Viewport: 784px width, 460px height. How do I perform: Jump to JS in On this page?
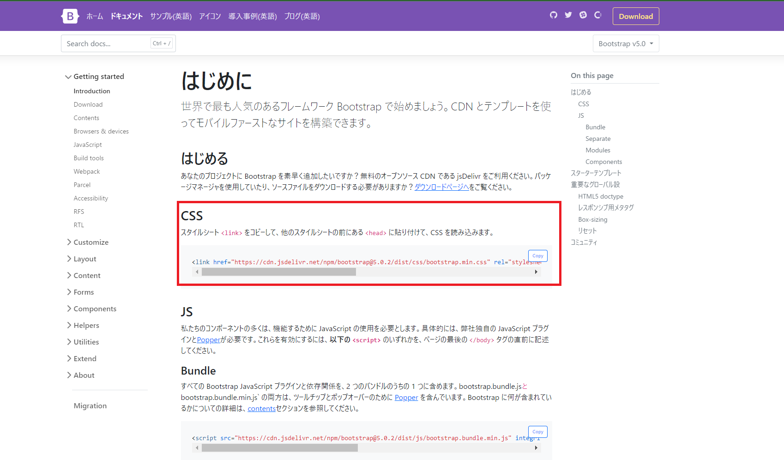click(x=581, y=115)
